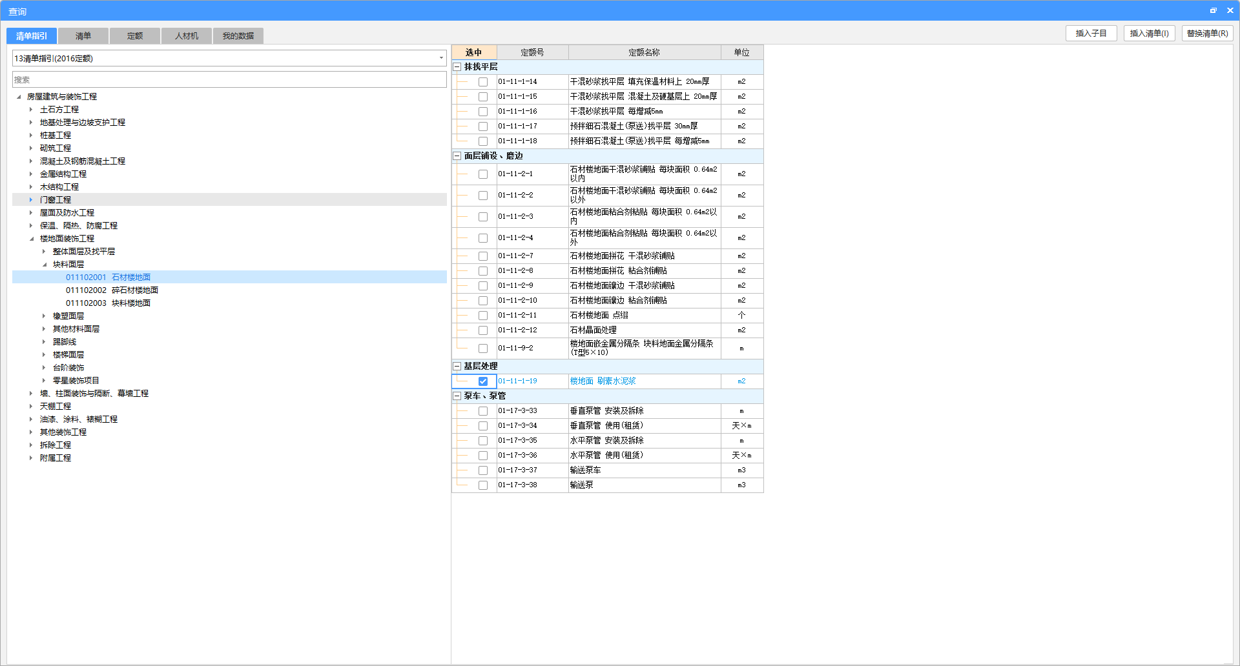
Task: Select the 零星装饰项目 tree item
Action: 76,381
